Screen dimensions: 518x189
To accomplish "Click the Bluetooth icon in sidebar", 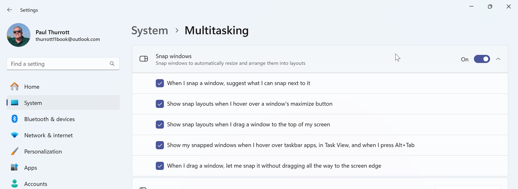I will point(15,119).
